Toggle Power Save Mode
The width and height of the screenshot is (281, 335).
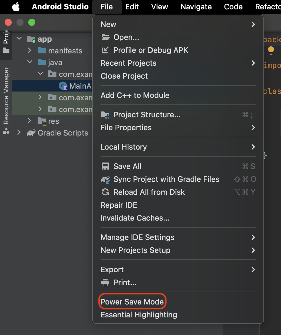click(132, 302)
